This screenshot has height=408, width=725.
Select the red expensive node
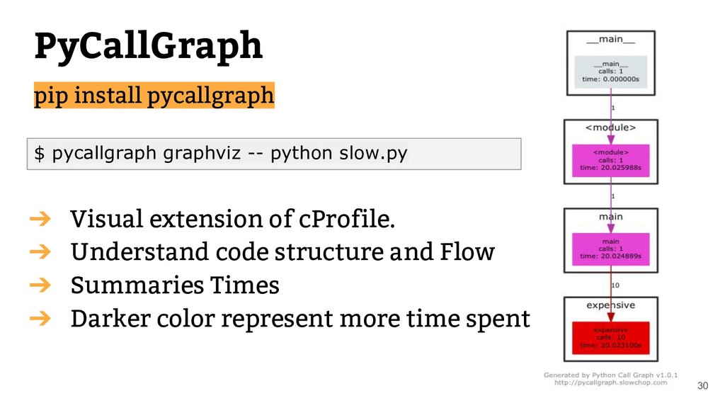(x=610, y=338)
